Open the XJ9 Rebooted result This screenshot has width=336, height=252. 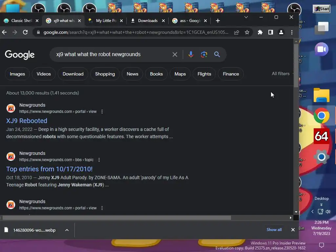tap(27, 121)
